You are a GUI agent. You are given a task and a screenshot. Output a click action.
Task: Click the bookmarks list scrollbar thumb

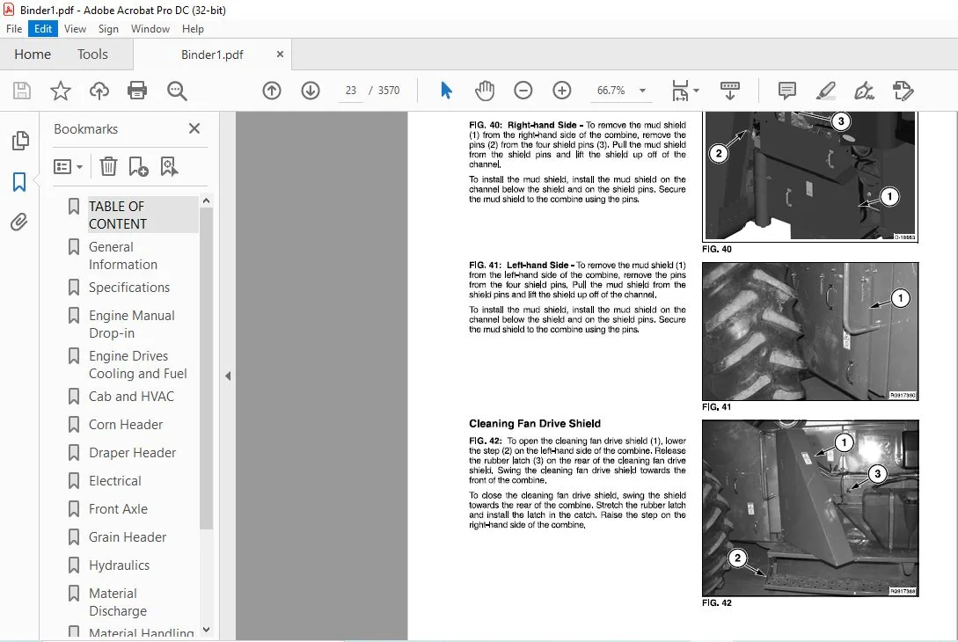(206, 368)
